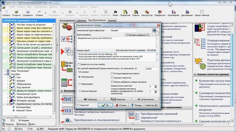236x132 pixels.
Task: Click the Преобразование строковой переменной icon
Action: click(133, 116)
